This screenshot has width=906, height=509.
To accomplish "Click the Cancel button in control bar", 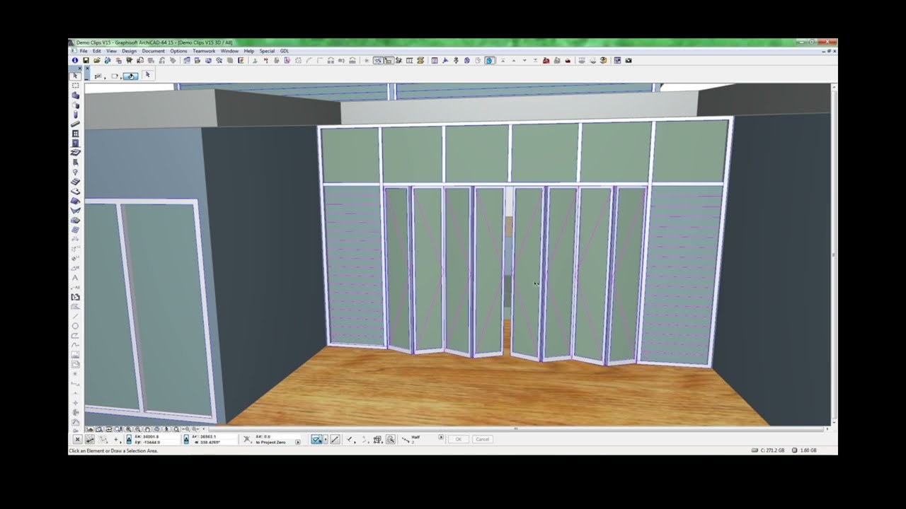I will point(482,439).
